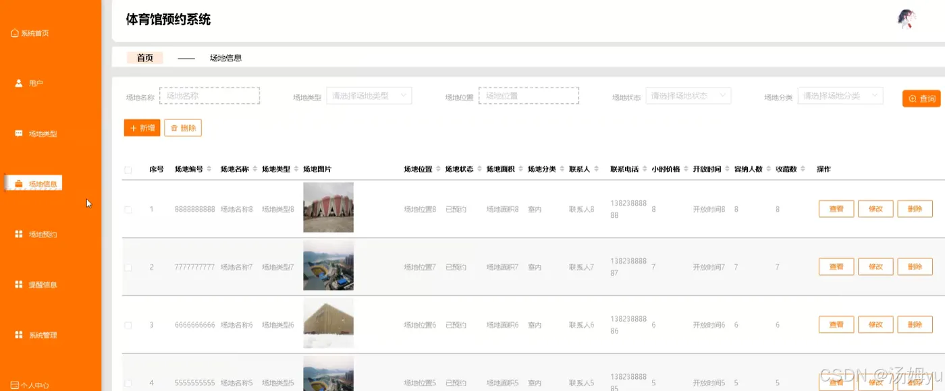Click 修改 for 场地名称7 row
The image size is (945, 391).
pyautogui.click(x=875, y=267)
